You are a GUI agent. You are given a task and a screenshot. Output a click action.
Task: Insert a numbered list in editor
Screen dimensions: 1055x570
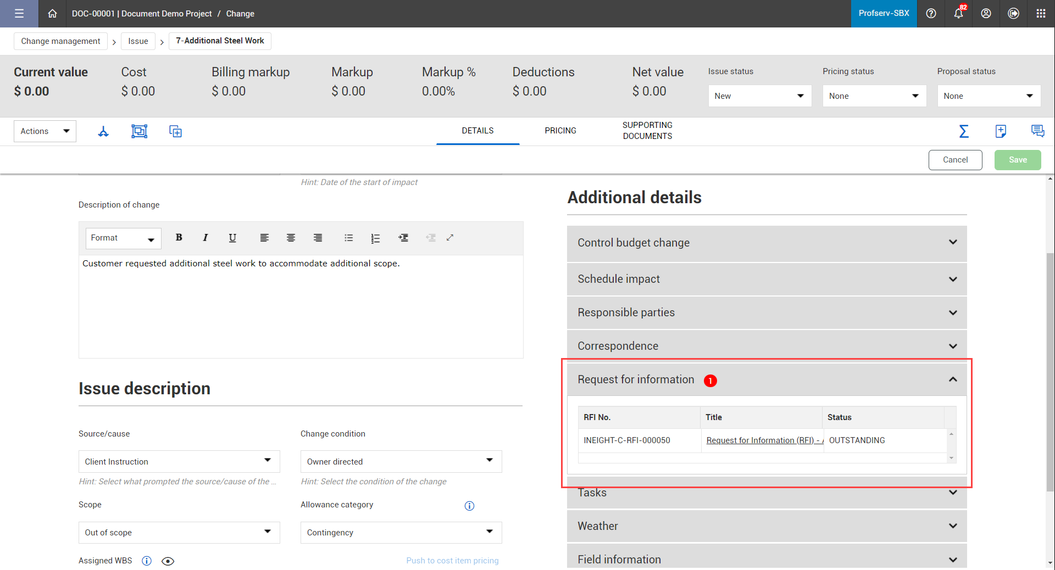pos(375,238)
